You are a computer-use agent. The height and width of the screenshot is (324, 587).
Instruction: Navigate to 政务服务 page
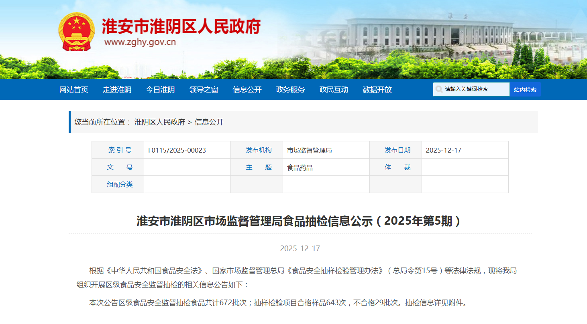(290, 90)
